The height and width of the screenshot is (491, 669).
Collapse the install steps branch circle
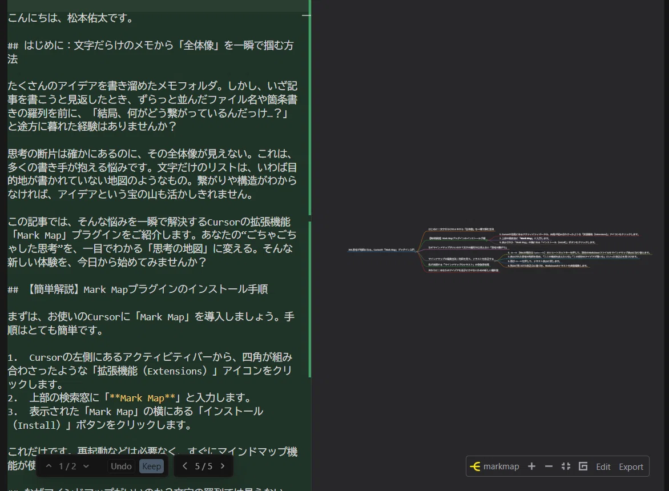[x=486, y=240]
